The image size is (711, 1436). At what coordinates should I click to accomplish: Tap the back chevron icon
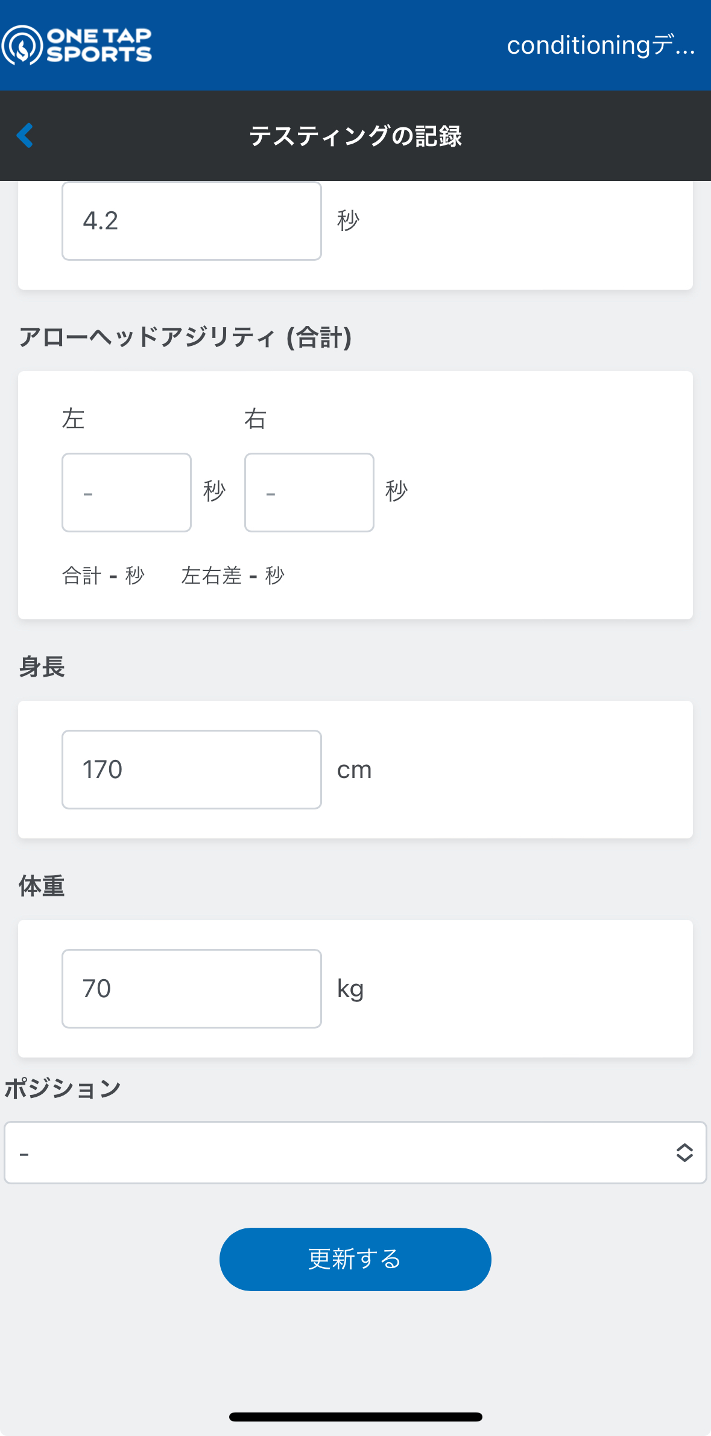click(25, 135)
